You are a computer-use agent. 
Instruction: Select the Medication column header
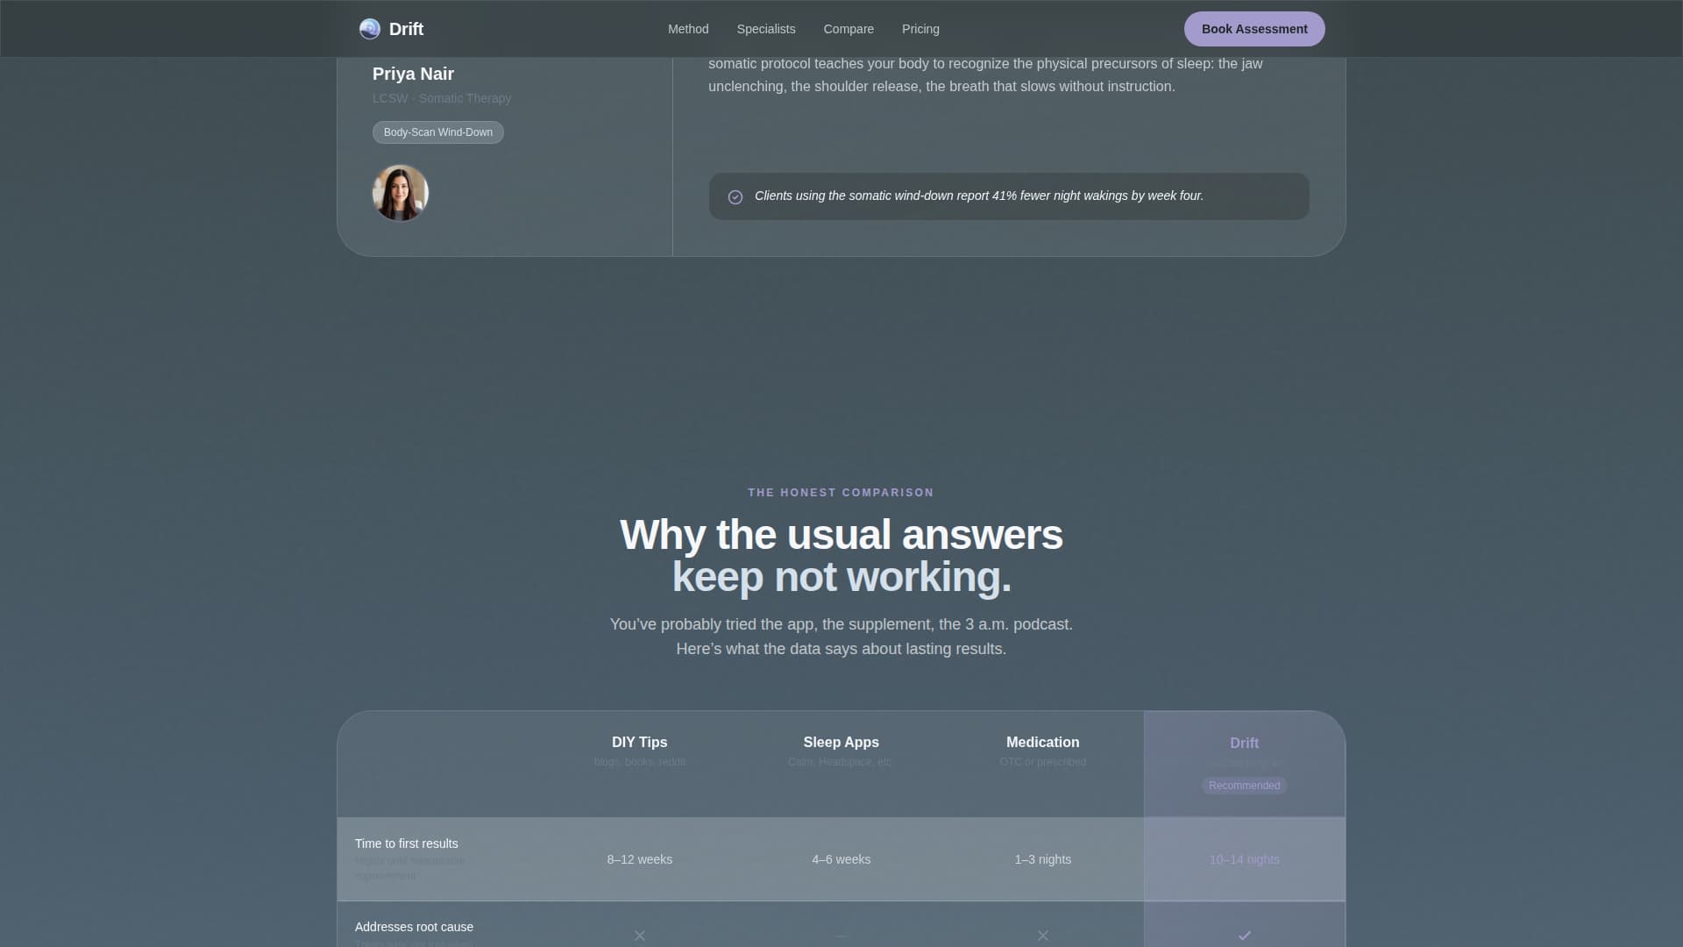pyautogui.click(x=1043, y=743)
